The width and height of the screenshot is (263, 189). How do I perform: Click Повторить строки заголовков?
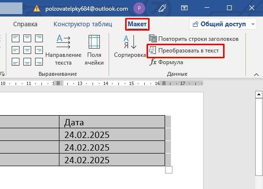coord(194,39)
